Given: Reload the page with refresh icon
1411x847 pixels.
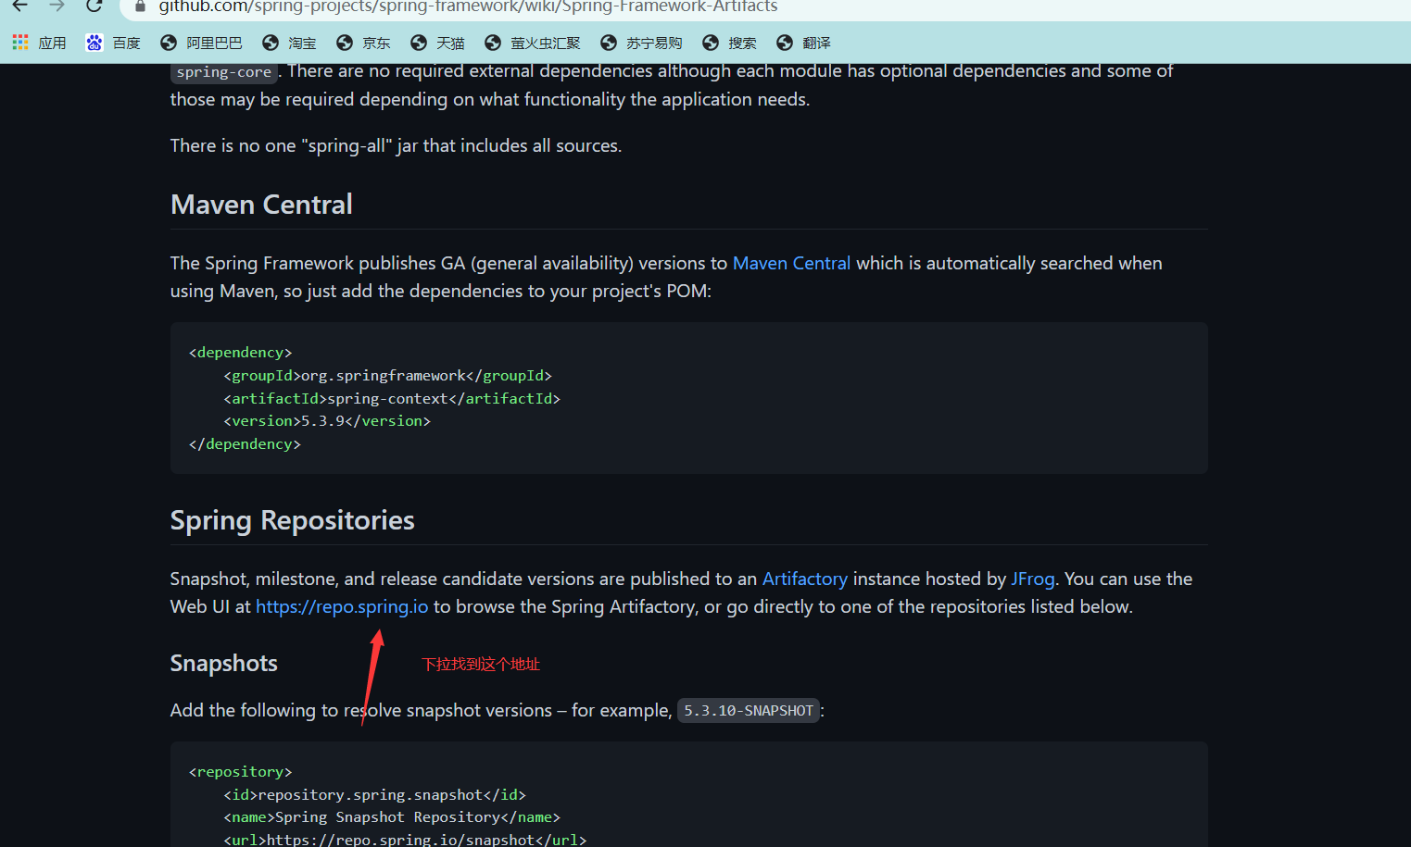Looking at the screenshot, I should 94,6.
